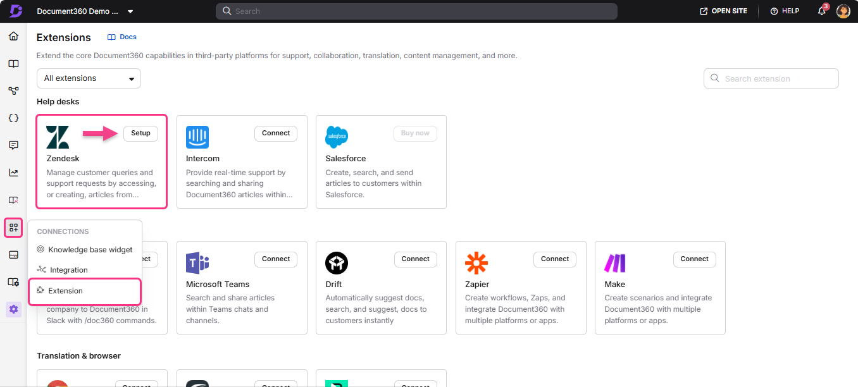This screenshot has height=387, width=858.
Task: Open the Home dashboard icon
Action: [x=13, y=36]
